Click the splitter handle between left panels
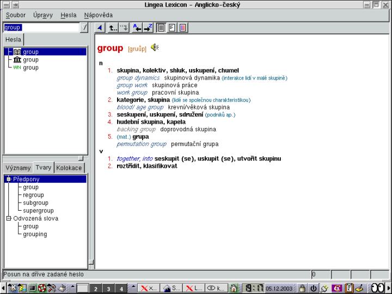The height and width of the screenshot is (294, 392). (x=81, y=158)
